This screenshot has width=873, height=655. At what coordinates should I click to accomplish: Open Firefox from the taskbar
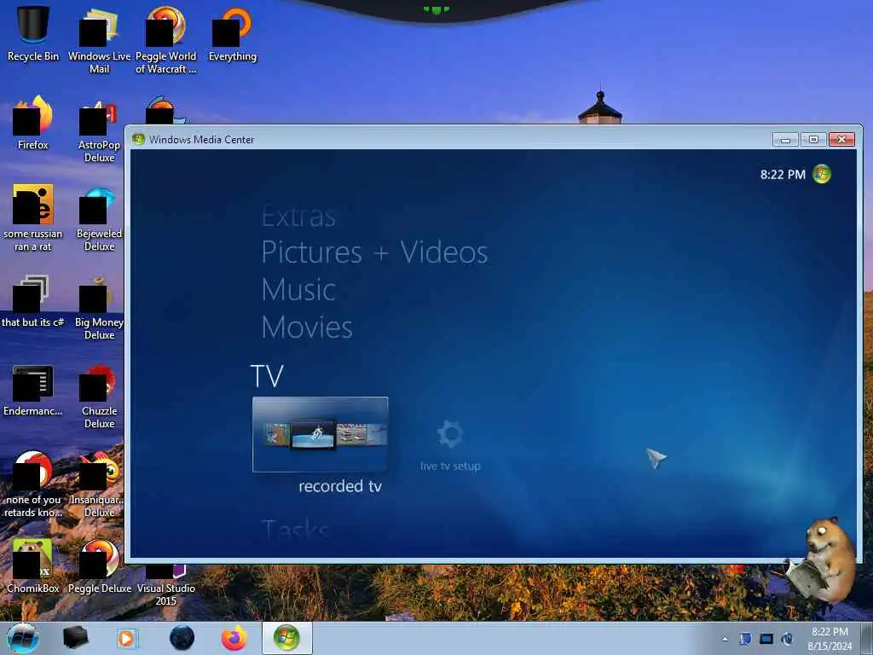click(x=234, y=638)
